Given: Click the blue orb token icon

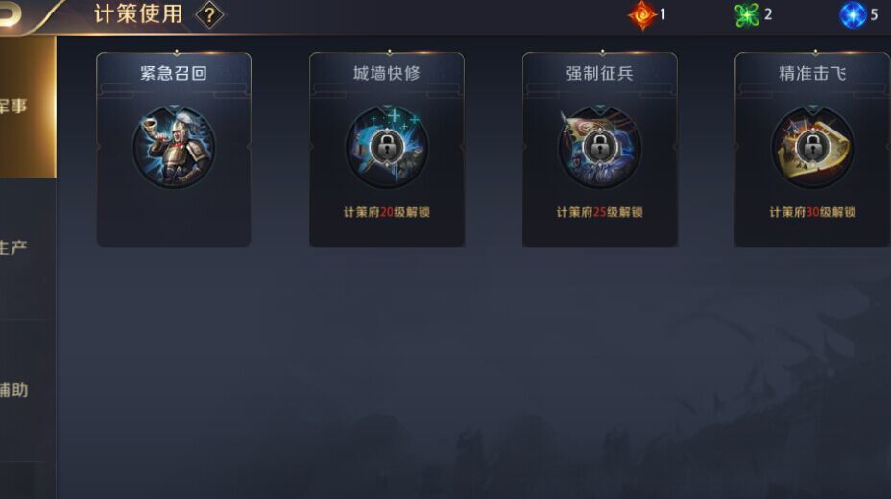Looking at the screenshot, I should click(853, 14).
